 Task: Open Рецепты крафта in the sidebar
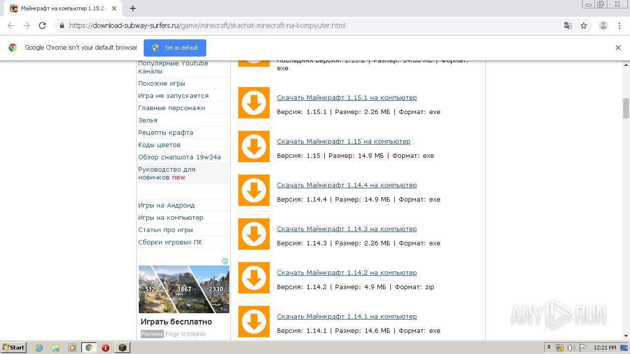pyautogui.click(x=166, y=133)
